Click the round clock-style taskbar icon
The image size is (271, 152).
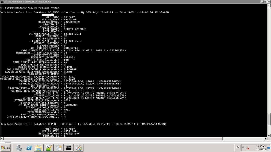(x=59, y=148)
